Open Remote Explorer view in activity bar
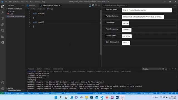This screenshot has width=178, height=100. (3, 30)
